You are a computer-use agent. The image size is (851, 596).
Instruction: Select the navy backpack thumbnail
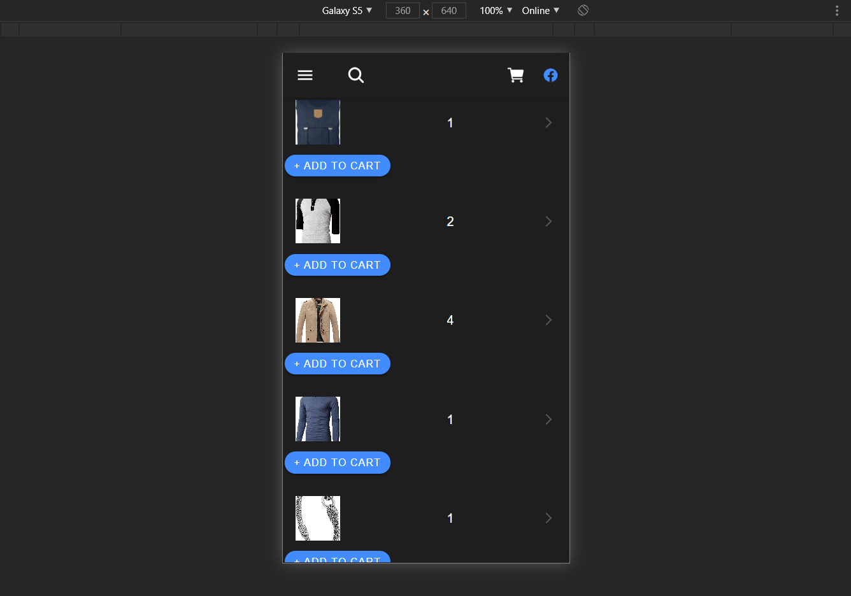tap(317, 122)
